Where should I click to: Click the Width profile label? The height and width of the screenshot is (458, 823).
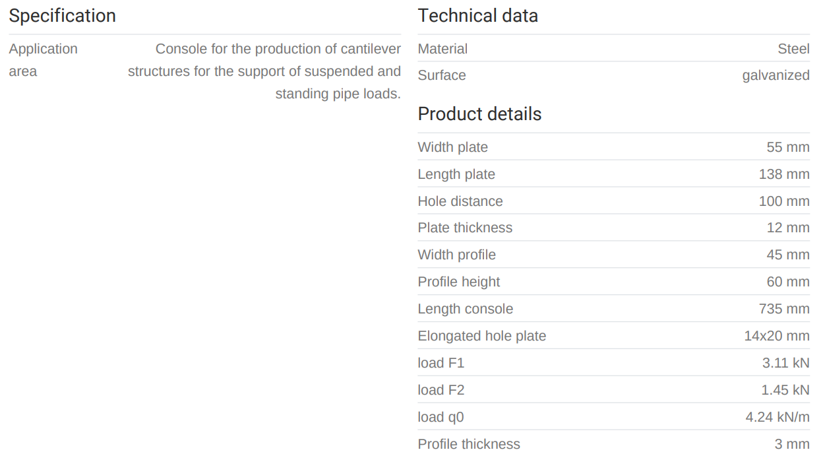pyautogui.click(x=456, y=255)
